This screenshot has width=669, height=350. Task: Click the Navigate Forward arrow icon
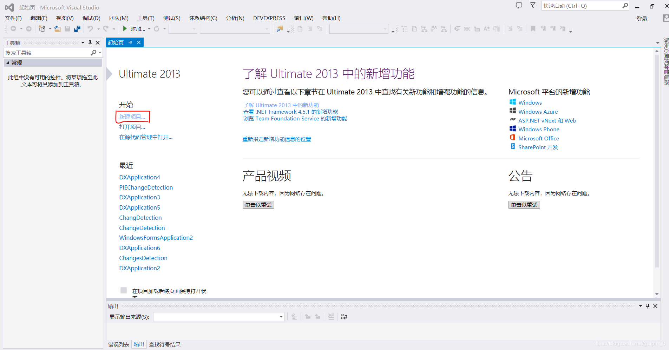click(29, 29)
